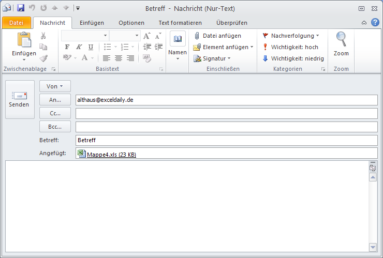Image resolution: width=383 pixels, height=258 pixels.
Task: Click the text highlight color icon
Action: click(x=67, y=57)
